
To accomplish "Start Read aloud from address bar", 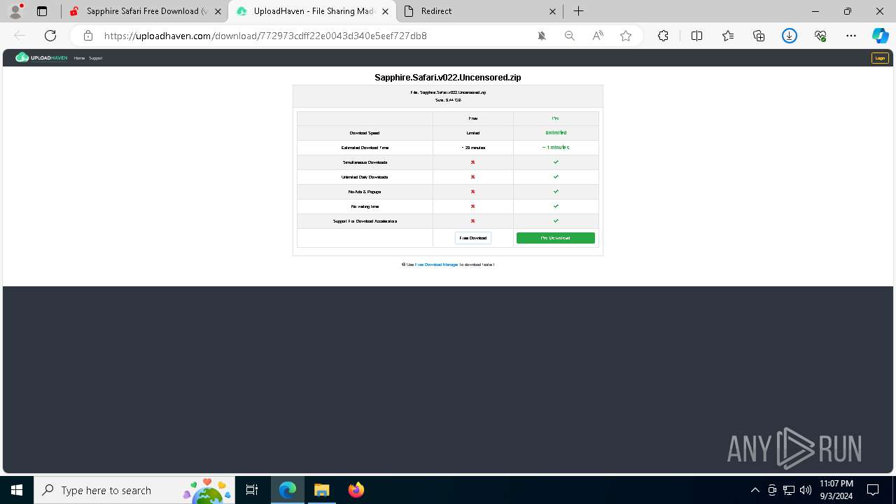I will coord(598,36).
